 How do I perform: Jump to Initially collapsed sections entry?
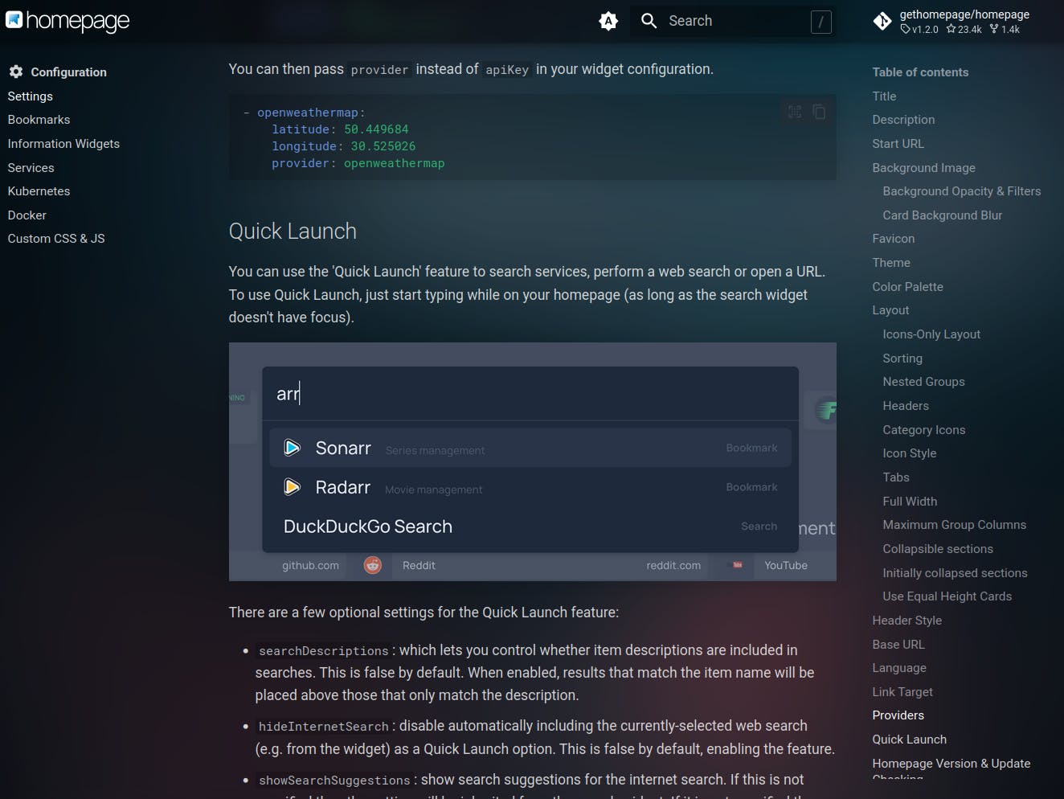(x=955, y=573)
